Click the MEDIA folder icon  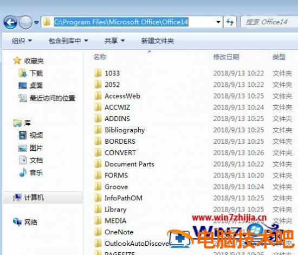pyautogui.click(x=98, y=221)
